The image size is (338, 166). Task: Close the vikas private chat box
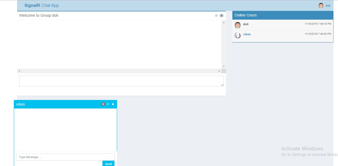113,104
